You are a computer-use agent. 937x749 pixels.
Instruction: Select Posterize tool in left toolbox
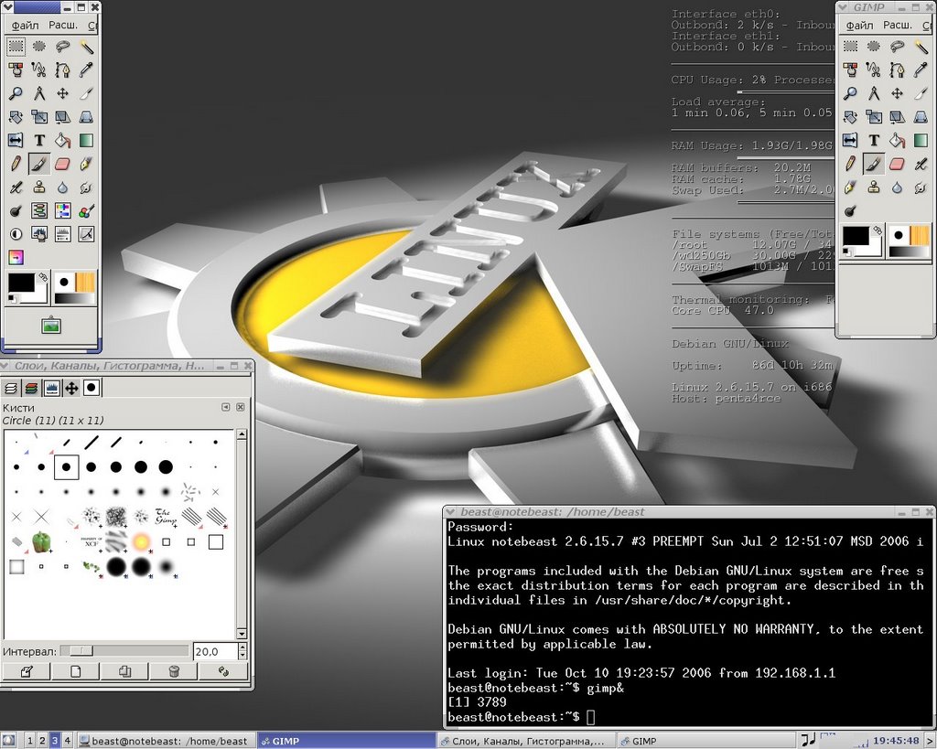(x=16, y=257)
